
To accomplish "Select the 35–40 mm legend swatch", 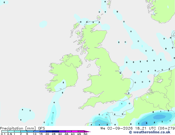I will pyautogui.click(x=68, y=131).
